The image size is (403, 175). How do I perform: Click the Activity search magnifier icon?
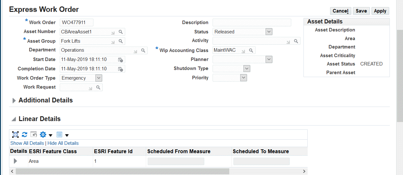[x=296, y=41]
